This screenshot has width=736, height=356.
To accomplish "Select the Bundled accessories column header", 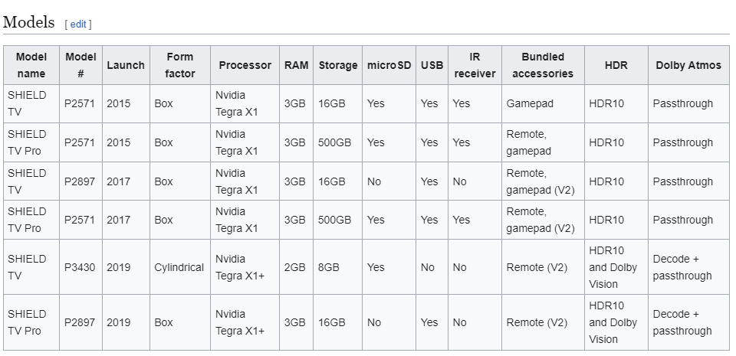I will click(543, 65).
